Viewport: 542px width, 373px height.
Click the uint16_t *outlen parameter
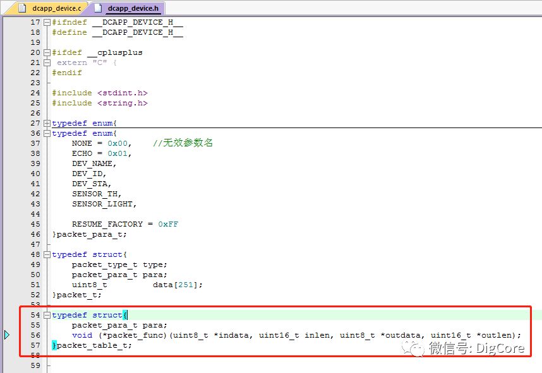tap(471, 335)
